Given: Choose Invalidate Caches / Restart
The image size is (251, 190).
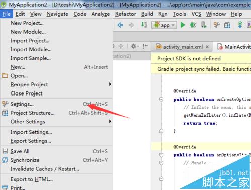Looking at the screenshot, I should pyautogui.click(x=57, y=169).
